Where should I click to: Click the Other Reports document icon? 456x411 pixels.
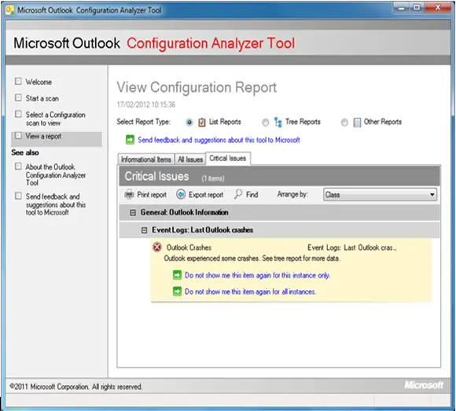tap(357, 123)
